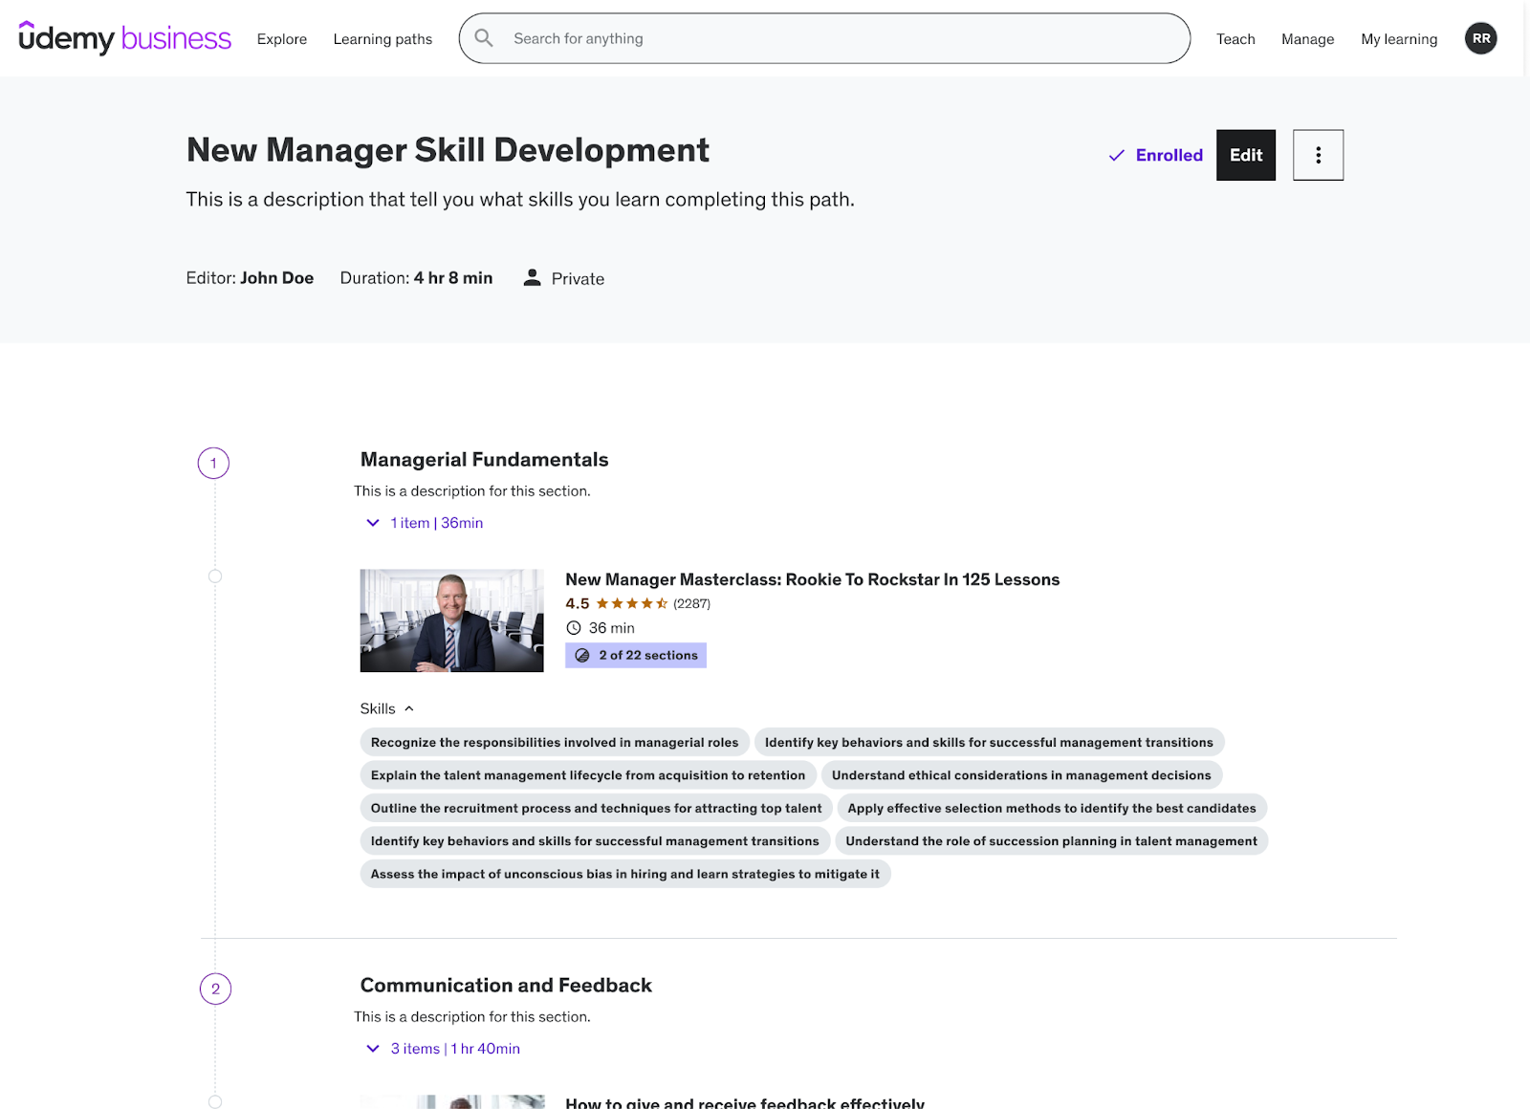1530x1109 pixels.
Task: Click the clock icon next to 36 min
Action: point(574,628)
